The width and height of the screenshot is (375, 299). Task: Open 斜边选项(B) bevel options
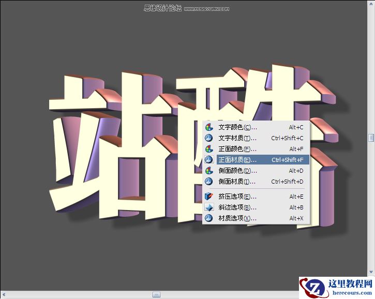(x=256, y=207)
